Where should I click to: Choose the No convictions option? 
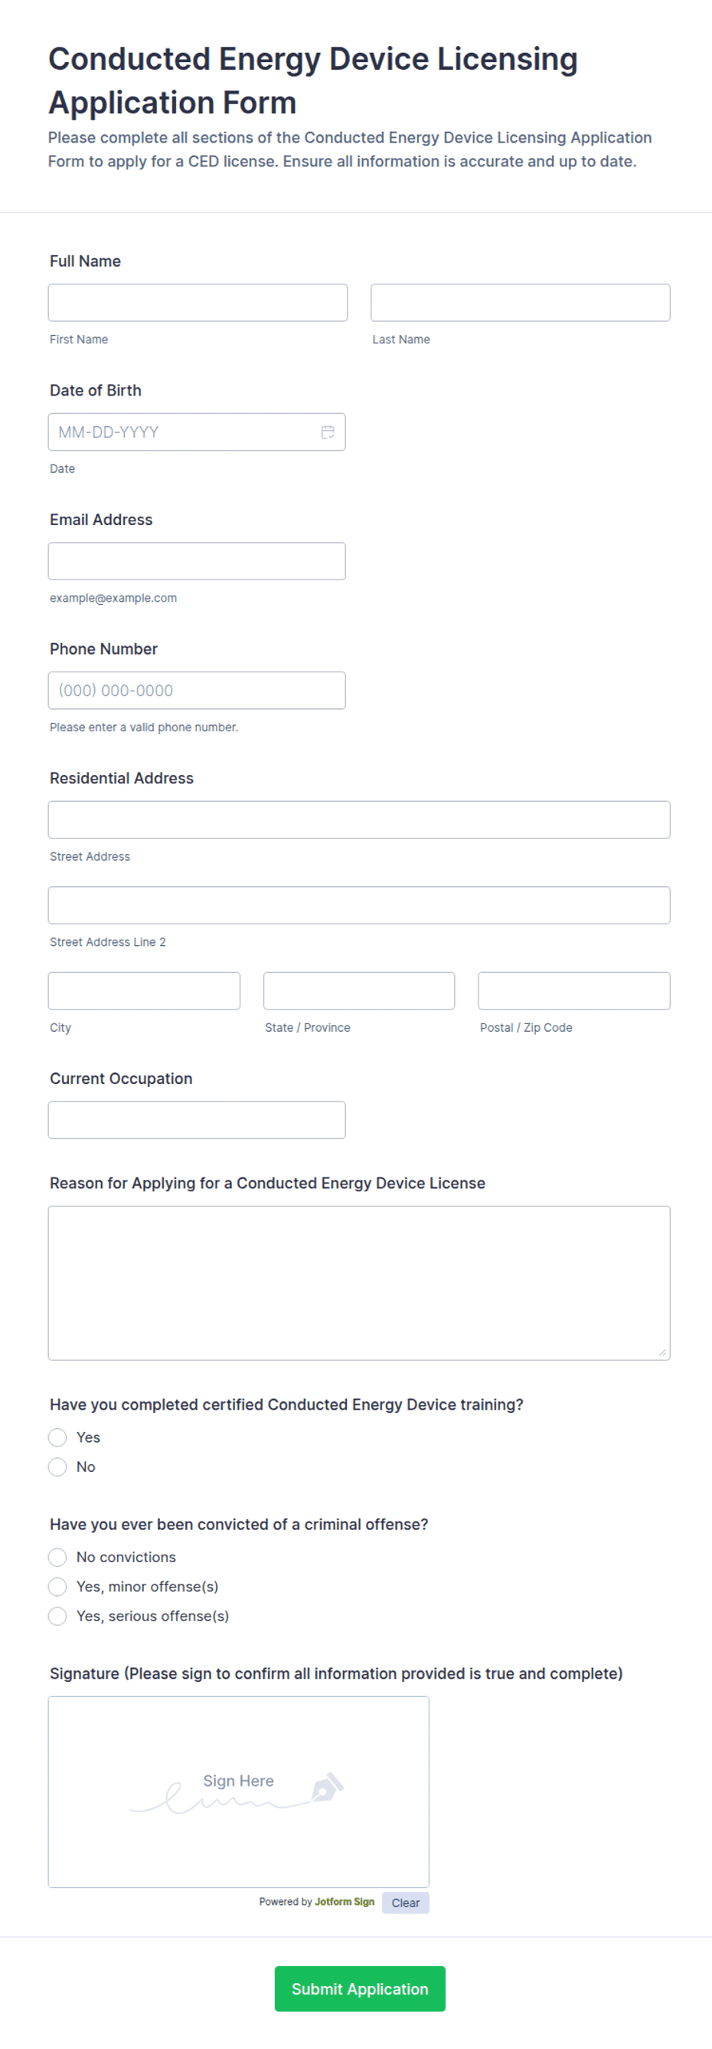coord(57,1558)
